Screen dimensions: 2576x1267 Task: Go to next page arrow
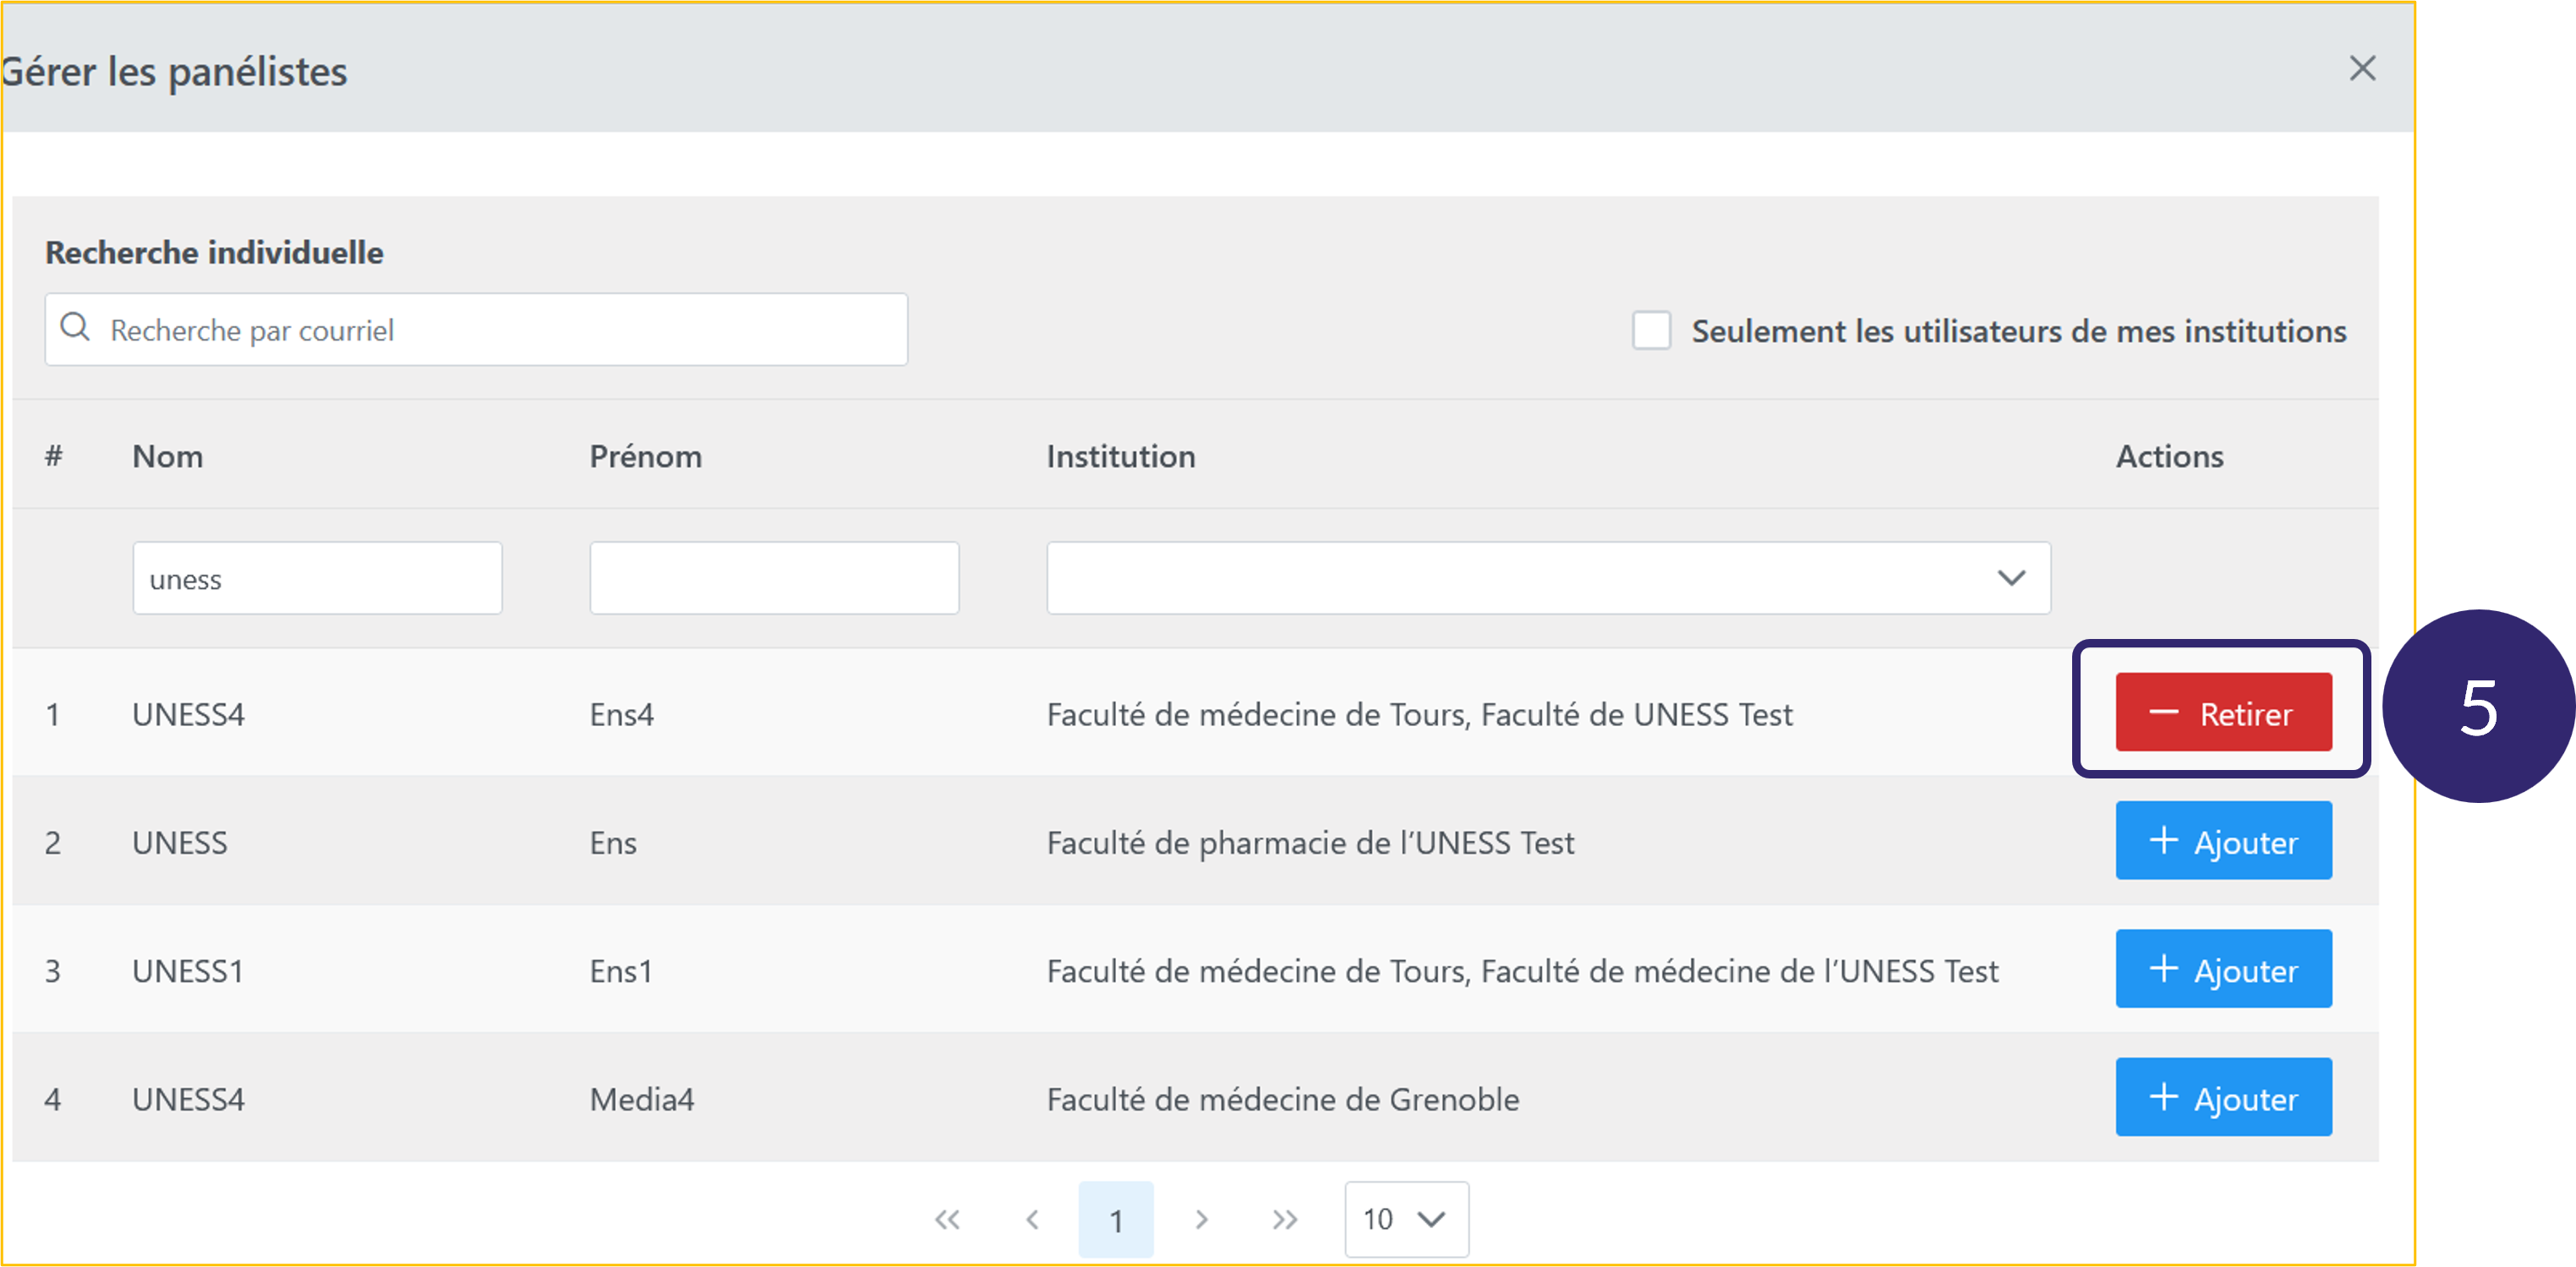coord(1201,1219)
